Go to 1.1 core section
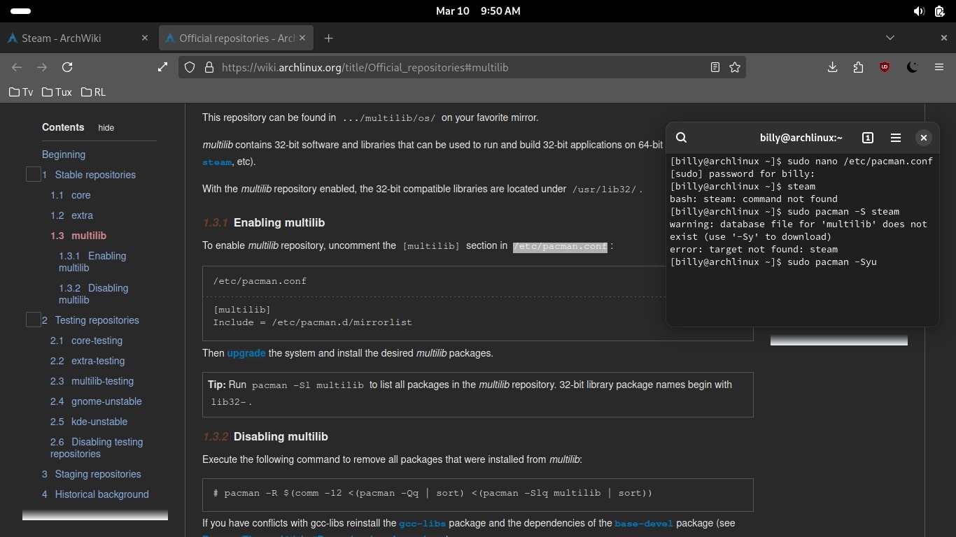956x537 pixels. pyautogui.click(x=71, y=195)
